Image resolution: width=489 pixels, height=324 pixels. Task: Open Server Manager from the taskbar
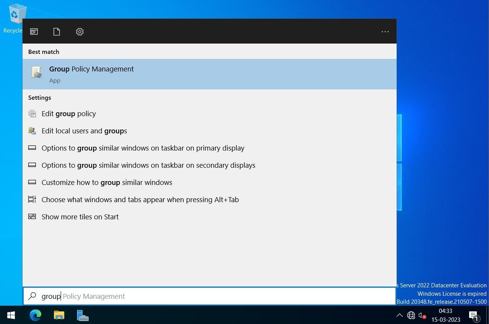83,315
